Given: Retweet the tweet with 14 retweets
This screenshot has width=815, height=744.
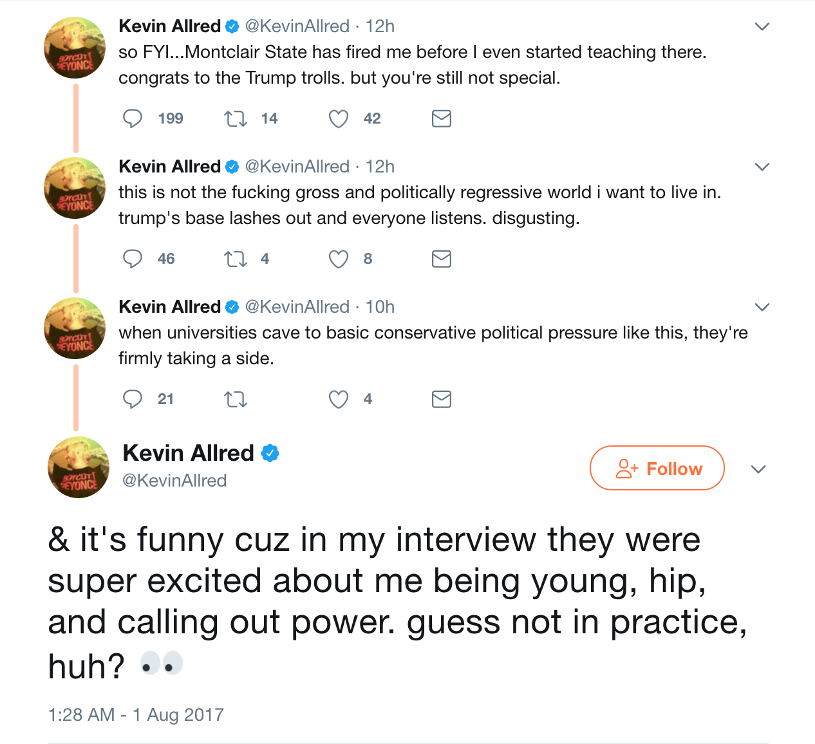Looking at the screenshot, I should [x=236, y=118].
